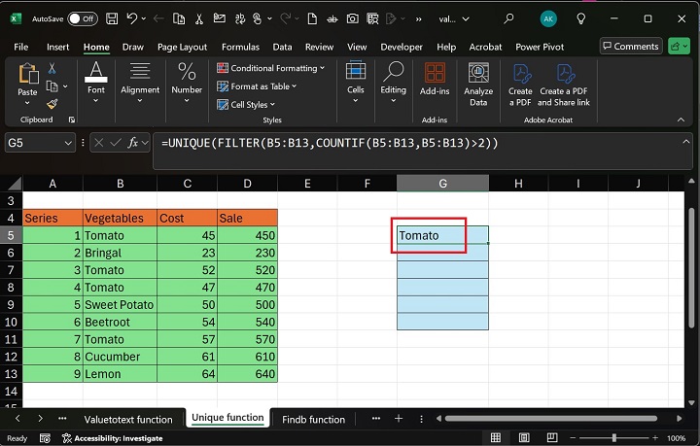Open the Formulas ribbon tab

point(240,47)
